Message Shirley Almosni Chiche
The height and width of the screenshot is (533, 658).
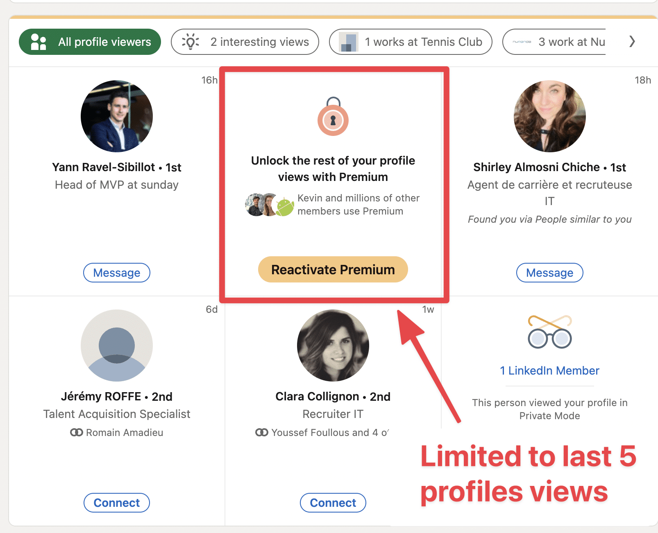click(550, 273)
